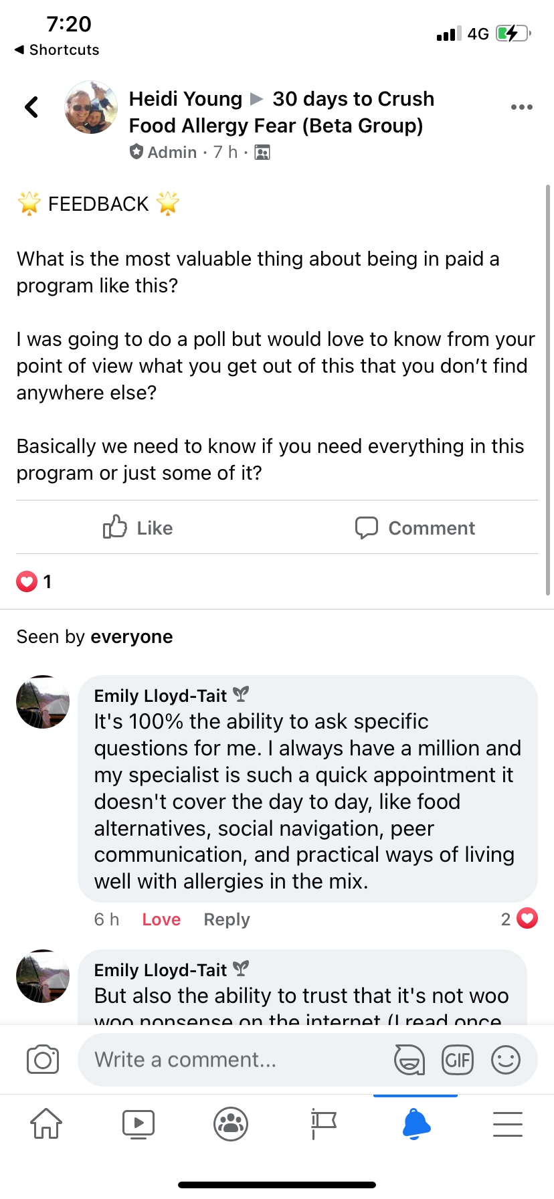This screenshot has width=554, height=1199.
Task: Focus the Write a comment field
Action: pyautogui.click(x=234, y=1060)
